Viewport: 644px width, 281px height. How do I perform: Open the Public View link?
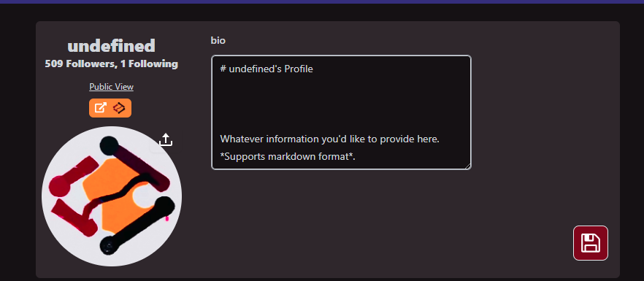pyautogui.click(x=111, y=87)
